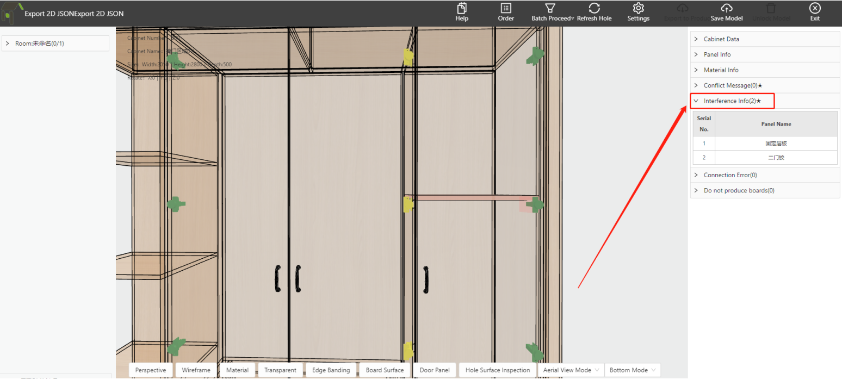Expand the Cabinet Data section

(x=721, y=39)
